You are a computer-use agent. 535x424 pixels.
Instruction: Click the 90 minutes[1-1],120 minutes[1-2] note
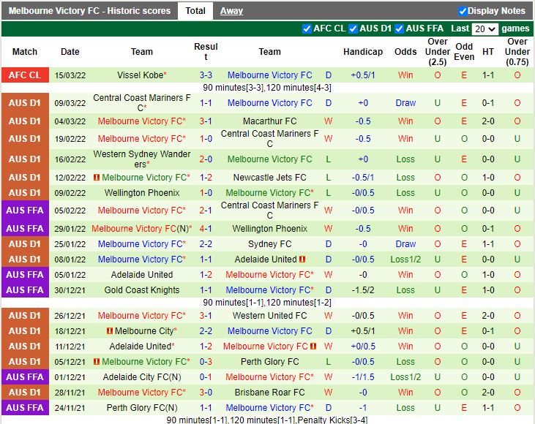click(x=267, y=303)
